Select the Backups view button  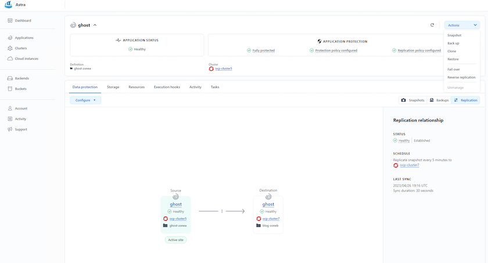coord(439,100)
